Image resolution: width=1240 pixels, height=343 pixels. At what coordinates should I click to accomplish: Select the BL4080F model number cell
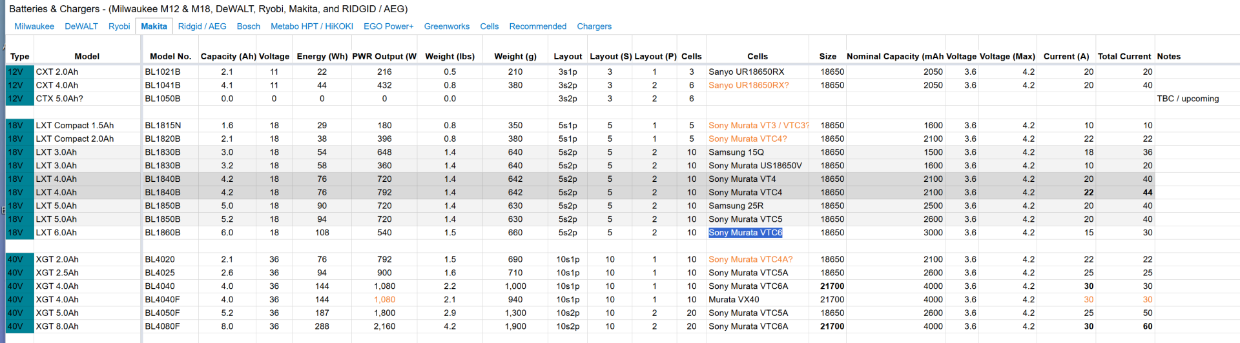point(163,326)
